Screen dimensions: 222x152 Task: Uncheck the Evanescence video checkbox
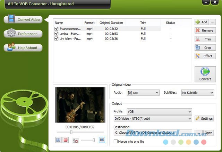57,29
